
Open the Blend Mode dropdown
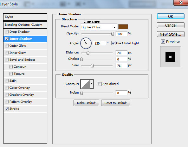99,27
